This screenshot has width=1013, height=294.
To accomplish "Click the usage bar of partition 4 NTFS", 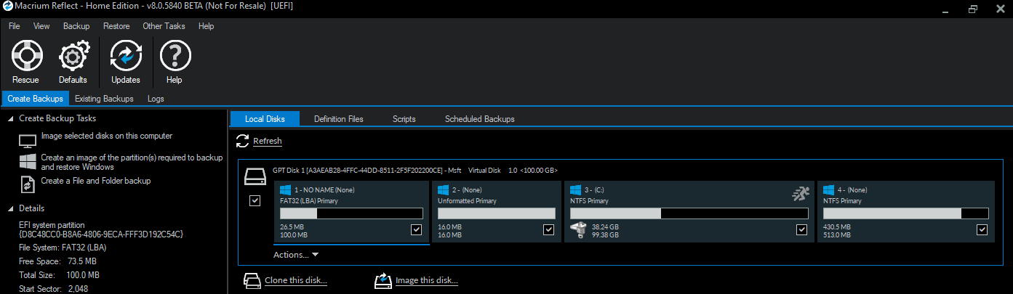I will coord(905,213).
